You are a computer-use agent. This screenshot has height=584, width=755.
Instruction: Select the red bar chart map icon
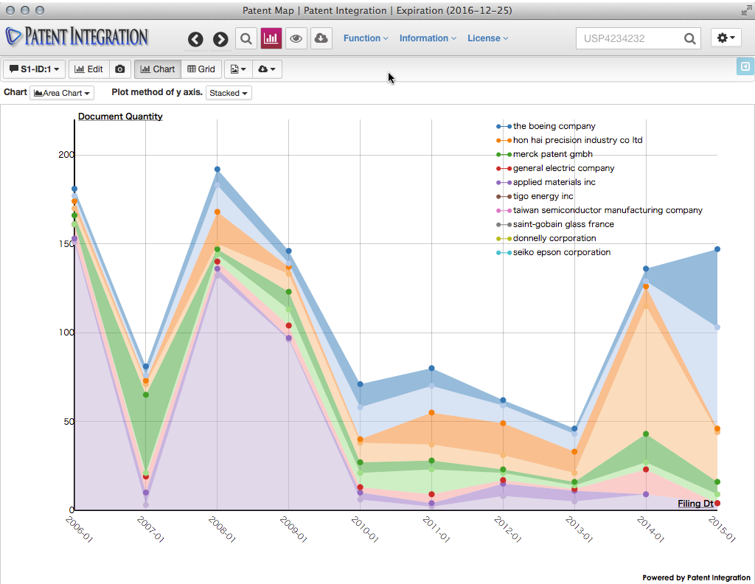[x=271, y=38]
